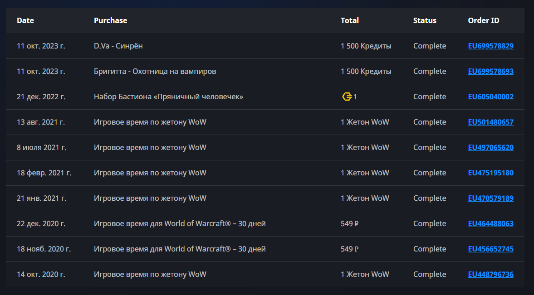Select the D.Va - Синрён purchase row

point(118,46)
